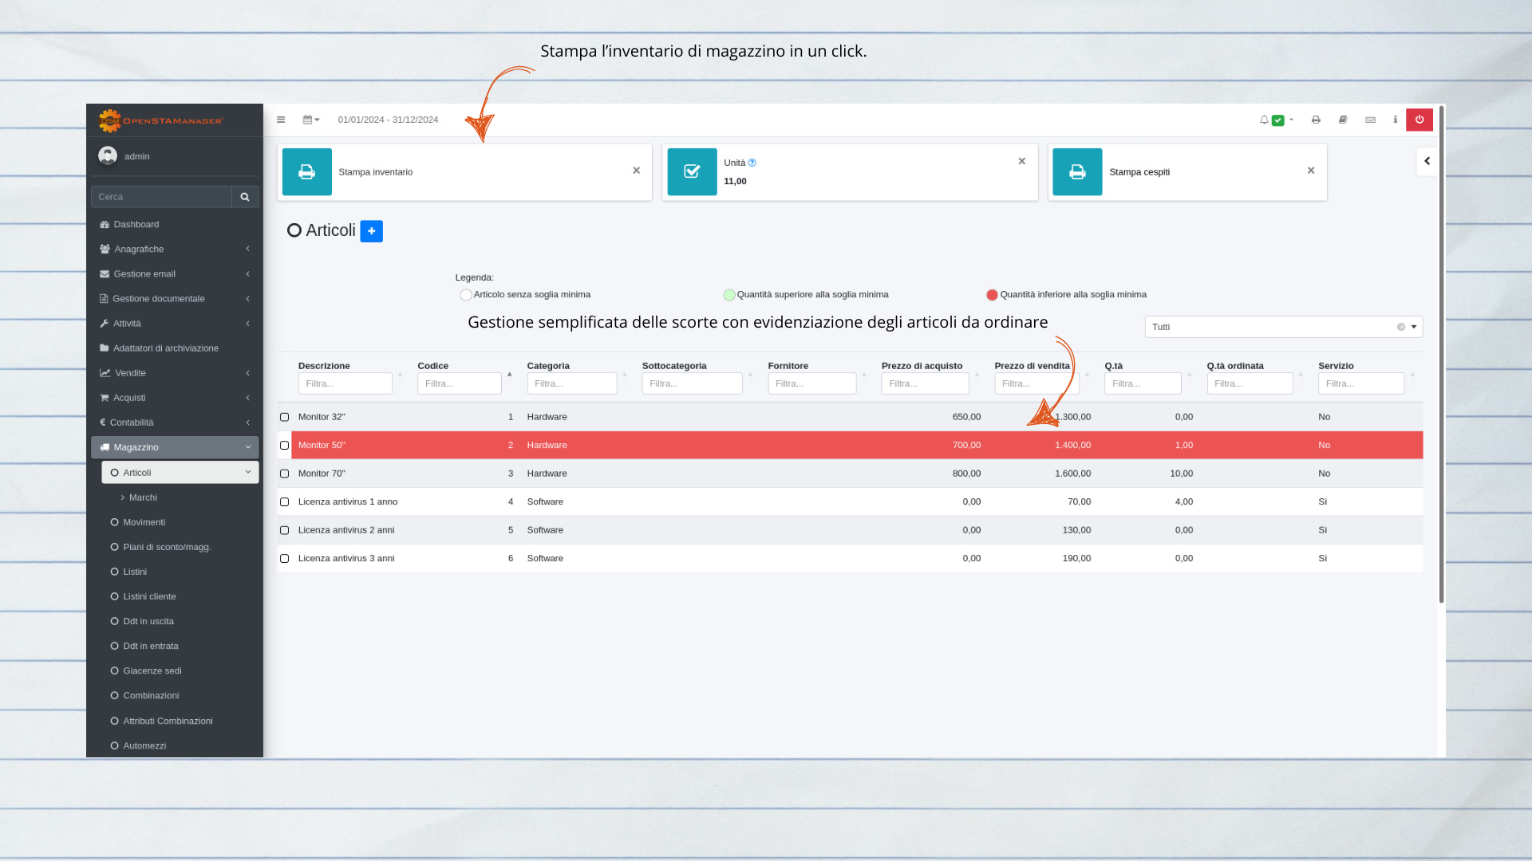The width and height of the screenshot is (1532, 861).
Task: Open Ddt in entrata
Action: pos(180,646)
